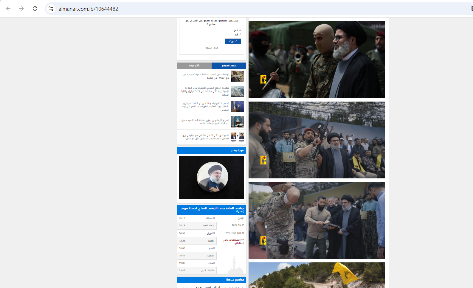Open the smoke airstrike news thumbnail
The height and width of the screenshot is (288, 473).
[237, 91]
